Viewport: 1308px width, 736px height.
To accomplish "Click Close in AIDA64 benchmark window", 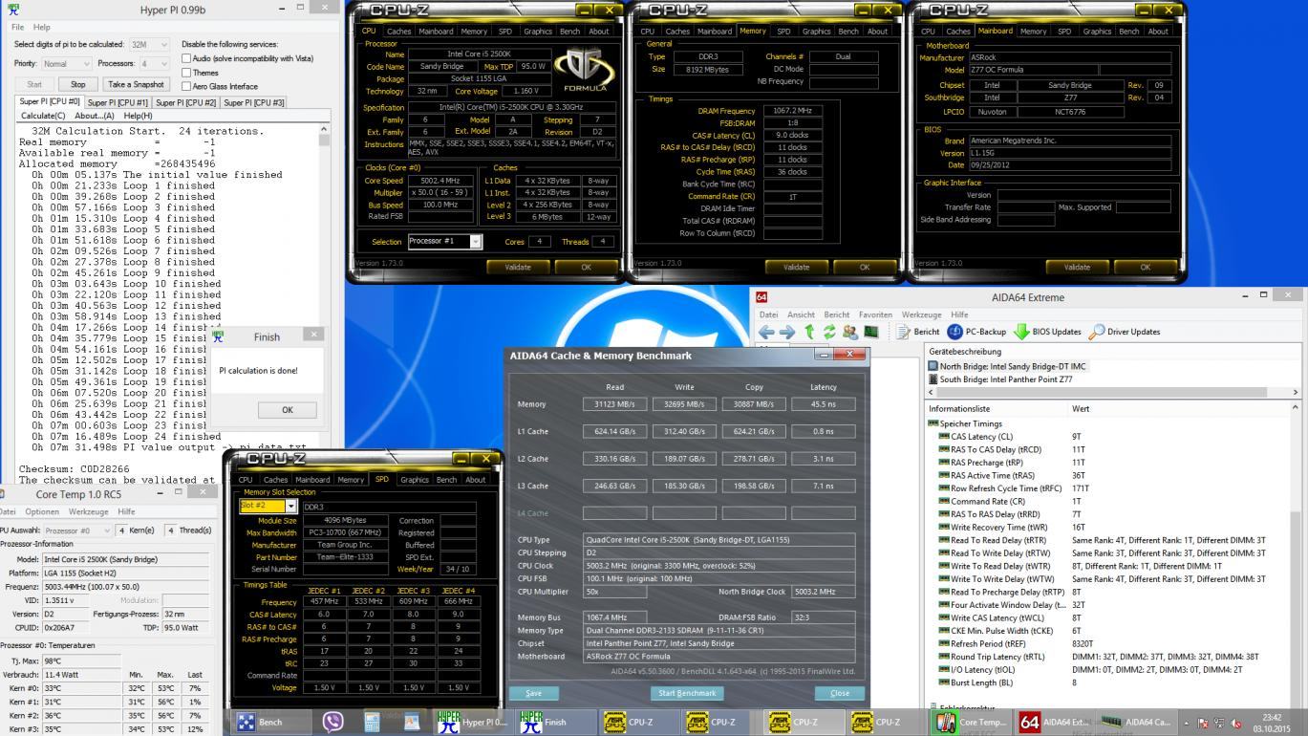I will coord(839,692).
